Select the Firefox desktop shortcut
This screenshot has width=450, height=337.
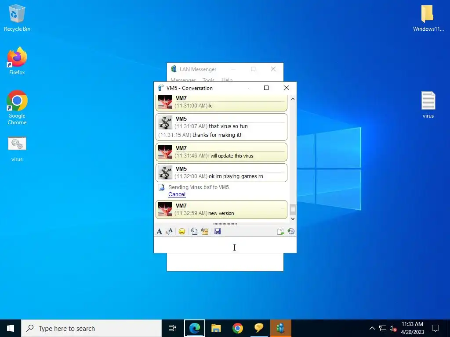point(17,61)
